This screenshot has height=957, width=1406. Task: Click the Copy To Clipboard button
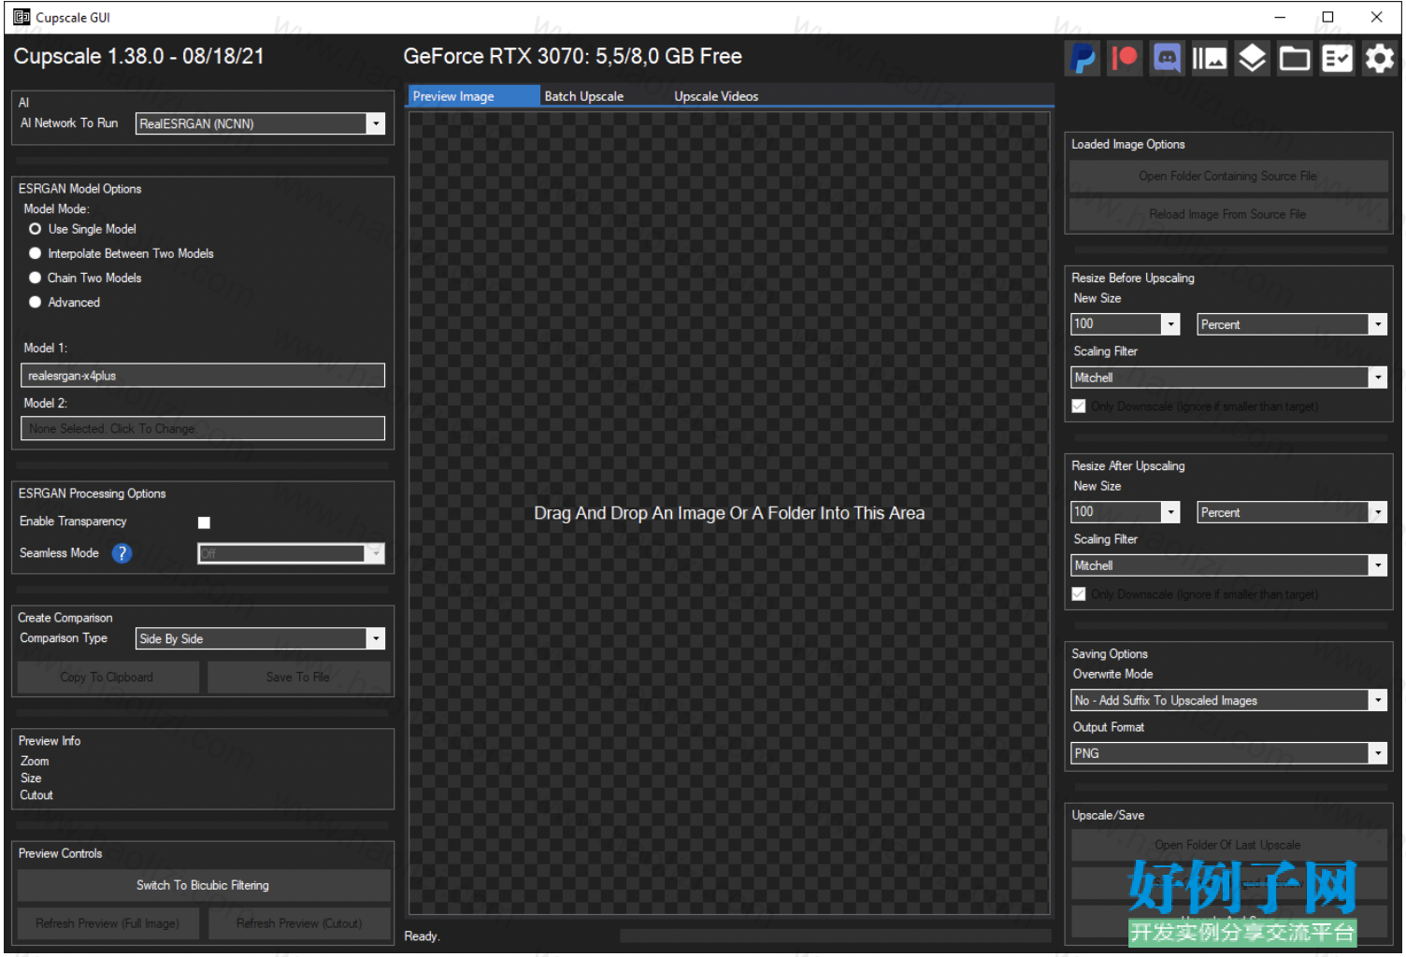tap(108, 678)
